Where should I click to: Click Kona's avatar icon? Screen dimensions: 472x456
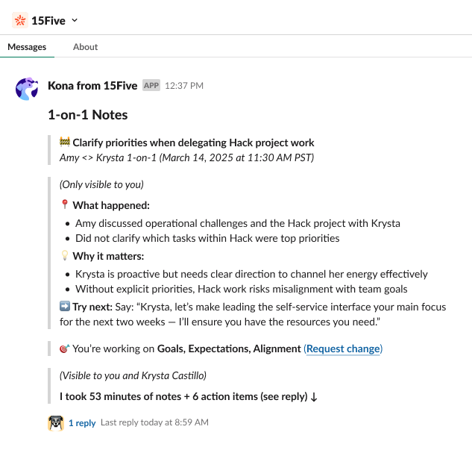pos(28,89)
